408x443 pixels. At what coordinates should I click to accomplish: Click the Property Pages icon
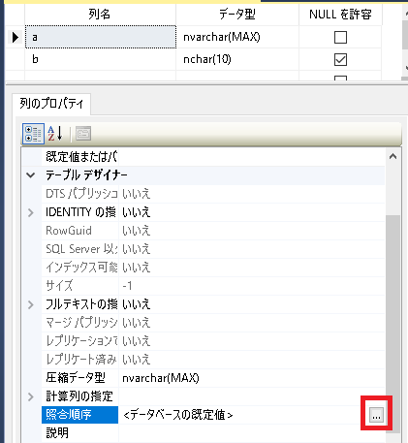83,134
